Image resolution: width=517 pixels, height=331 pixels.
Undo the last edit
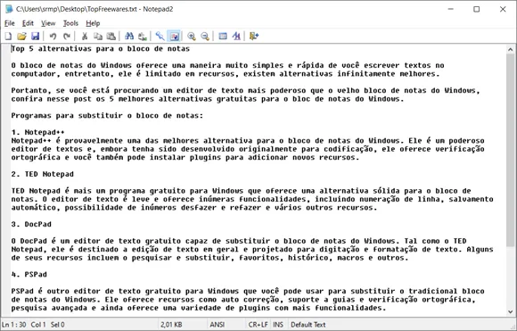(53, 36)
